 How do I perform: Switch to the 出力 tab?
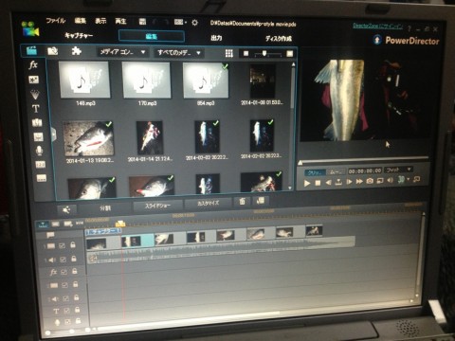[x=216, y=38]
